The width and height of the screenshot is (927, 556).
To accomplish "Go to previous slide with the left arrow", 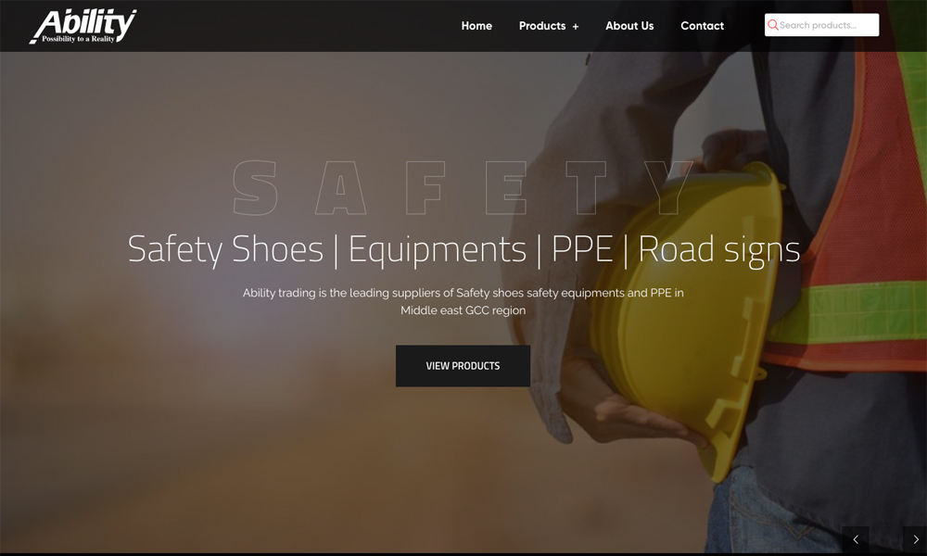I will [856, 539].
